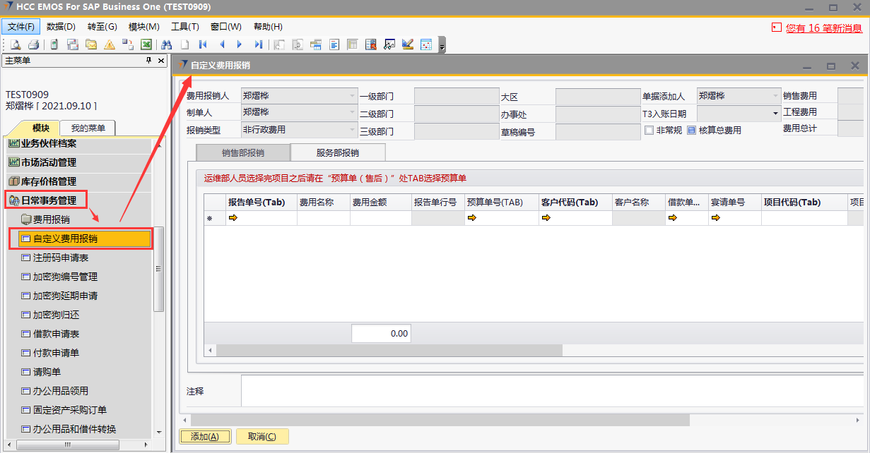The image size is (870, 453).
Task: Enable the 非常规 checkbox
Action: pos(649,130)
